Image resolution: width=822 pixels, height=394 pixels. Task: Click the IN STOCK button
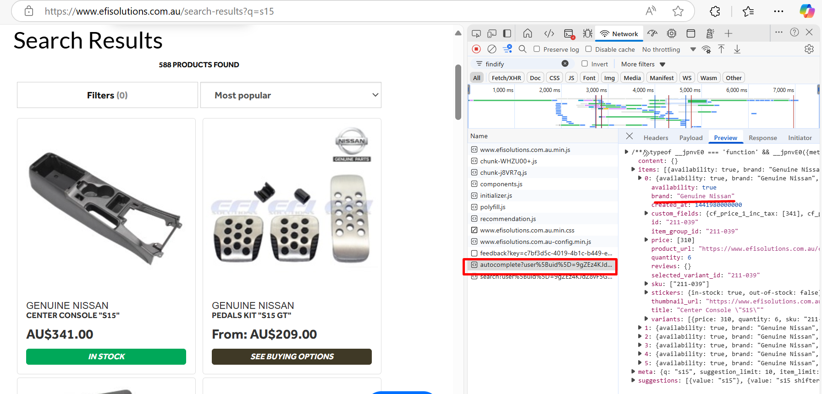(106, 356)
